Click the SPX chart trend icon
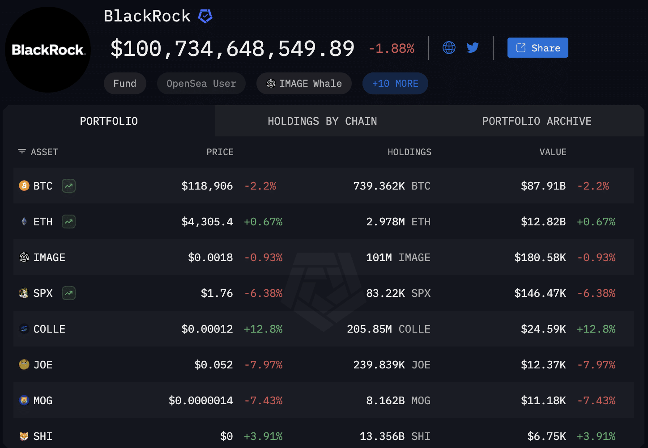This screenshot has height=448, width=648. coord(68,293)
